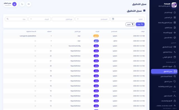Image resolution: width=179 pixels, height=110 pixels.
Task: Click the نوع الكيان column header
Action: click(x=78, y=31)
